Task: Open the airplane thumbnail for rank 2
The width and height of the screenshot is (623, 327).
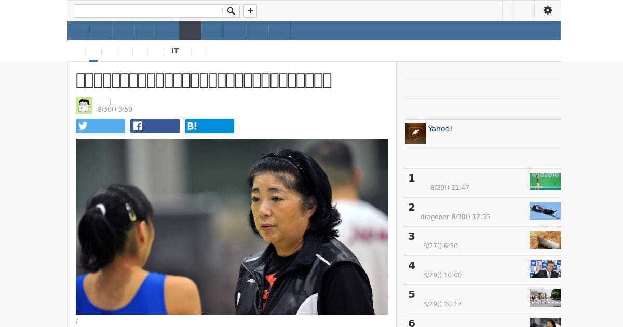Action: [x=545, y=211]
